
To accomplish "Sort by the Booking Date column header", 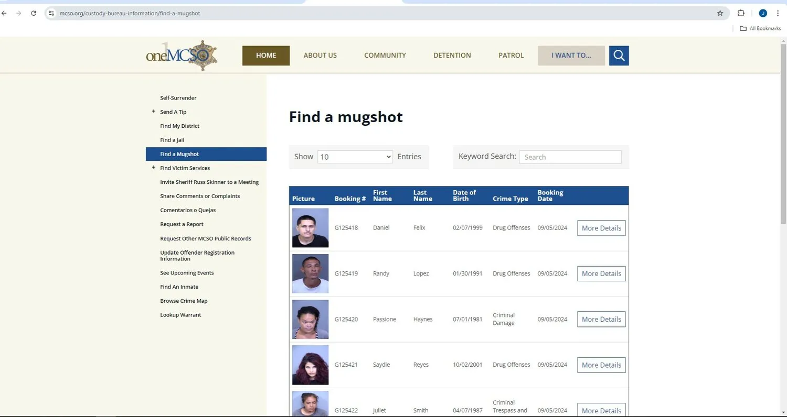I will (x=550, y=195).
